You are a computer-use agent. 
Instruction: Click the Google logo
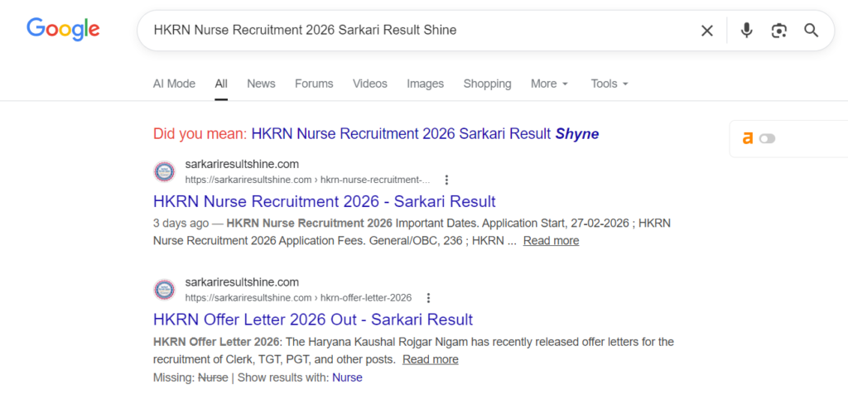63,29
